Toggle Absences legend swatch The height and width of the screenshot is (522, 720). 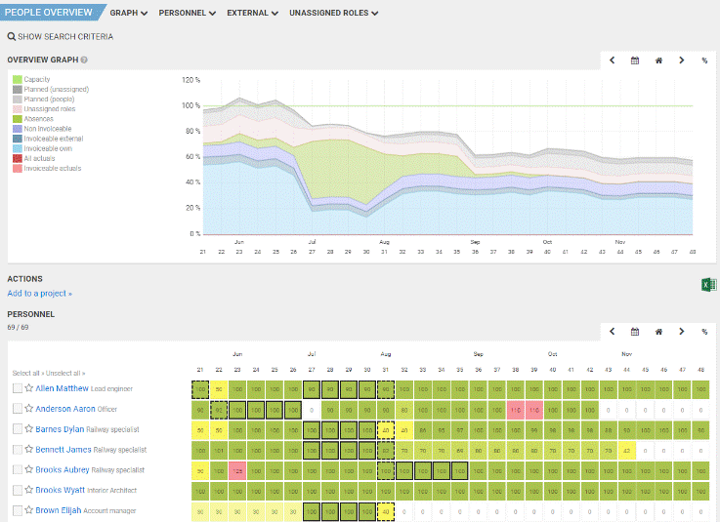click(18, 119)
